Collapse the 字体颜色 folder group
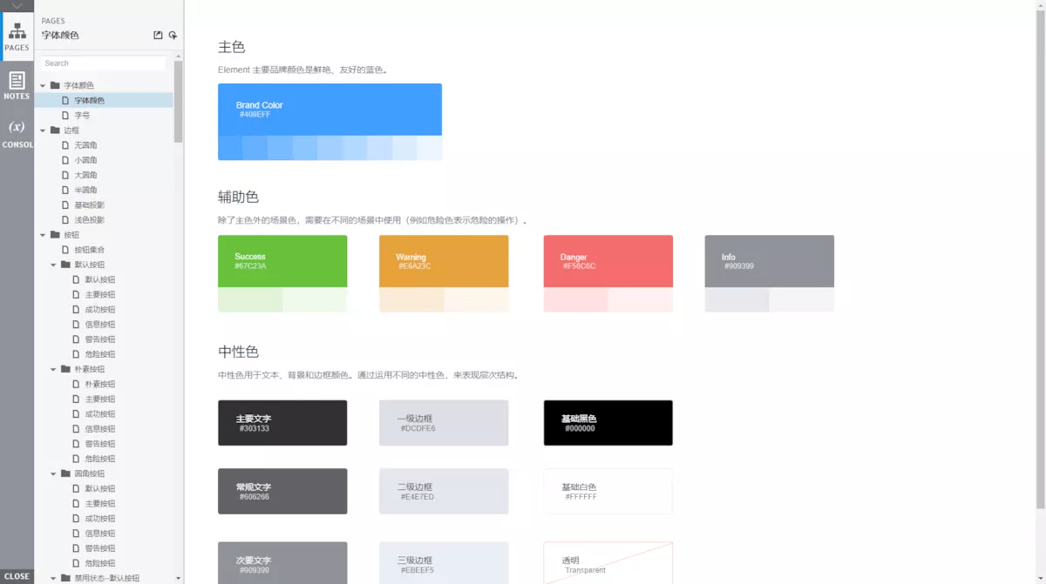 point(44,84)
